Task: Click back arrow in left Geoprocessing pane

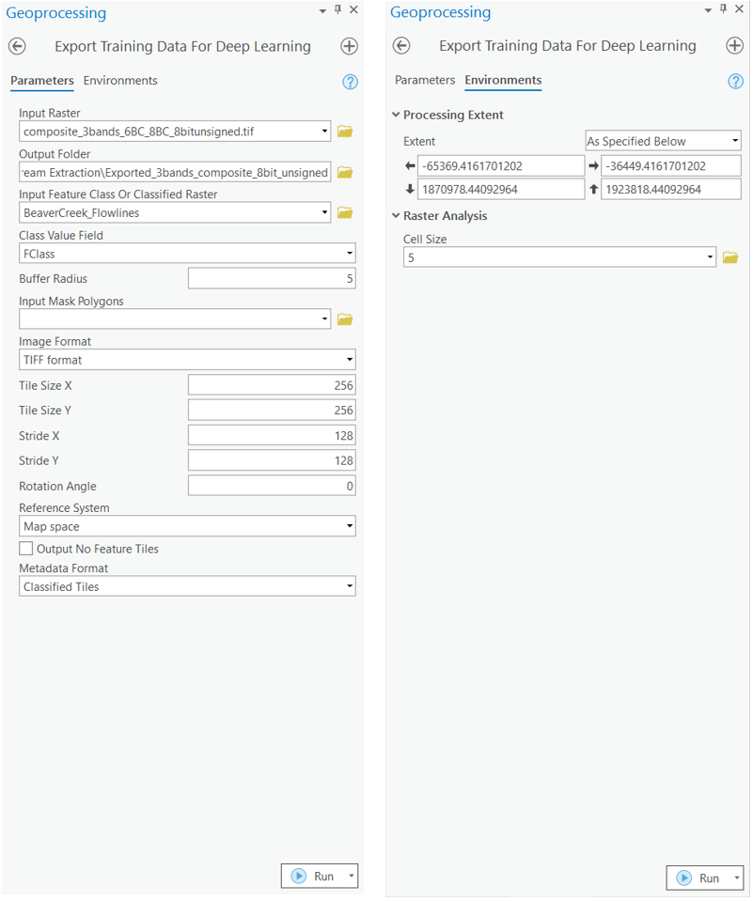Action: click(17, 46)
